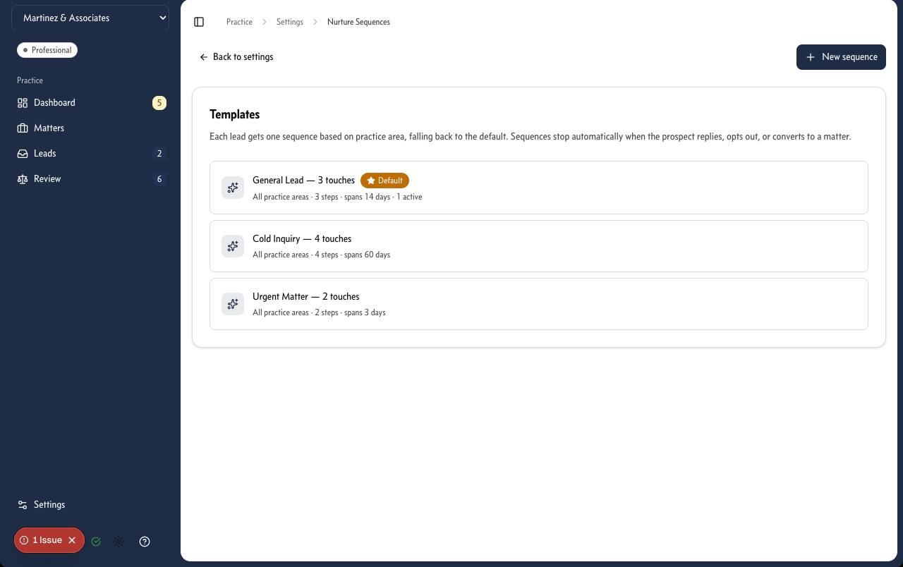Open the Urgent Matter — 2 touches template
The width and height of the screenshot is (903, 567).
pos(539,304)
